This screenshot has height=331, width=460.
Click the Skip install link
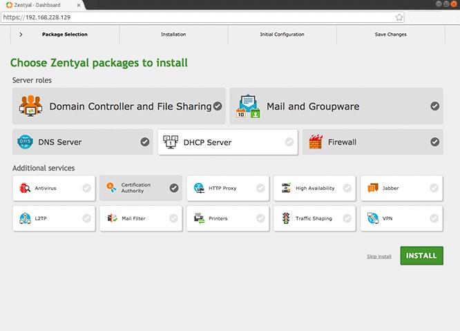coord(379,256)
